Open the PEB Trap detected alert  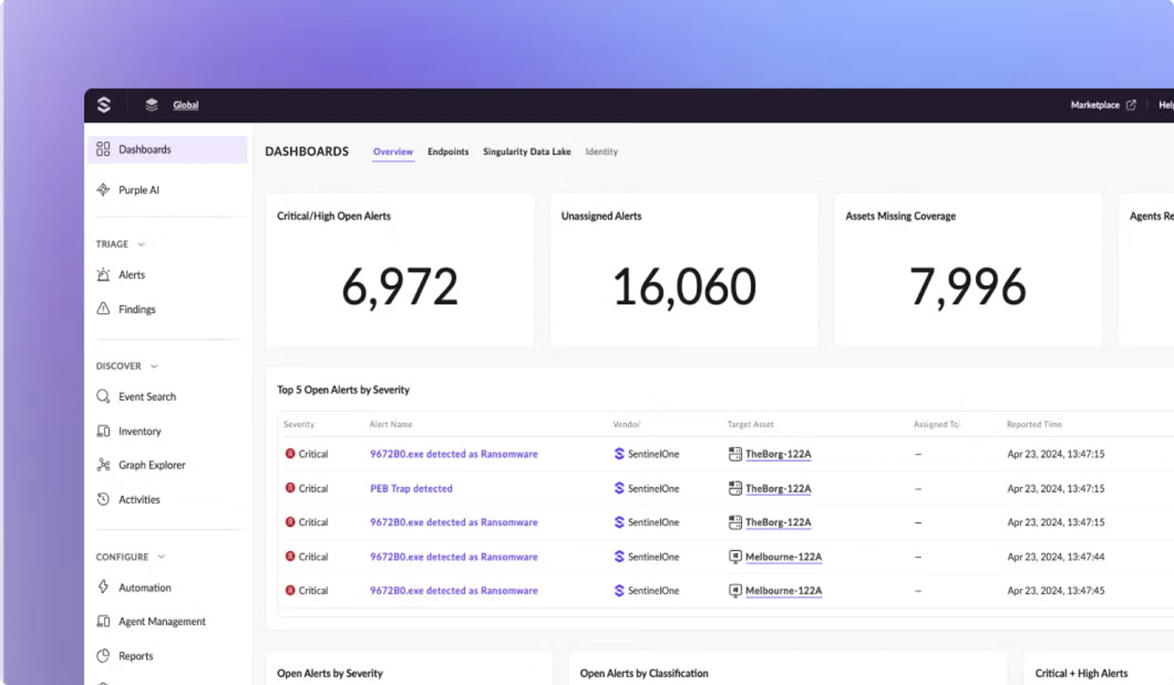(x=411, y=488)
